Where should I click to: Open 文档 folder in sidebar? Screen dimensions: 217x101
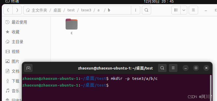[12, 71]
